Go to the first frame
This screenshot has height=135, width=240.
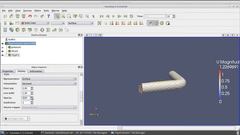click(102, 16)
